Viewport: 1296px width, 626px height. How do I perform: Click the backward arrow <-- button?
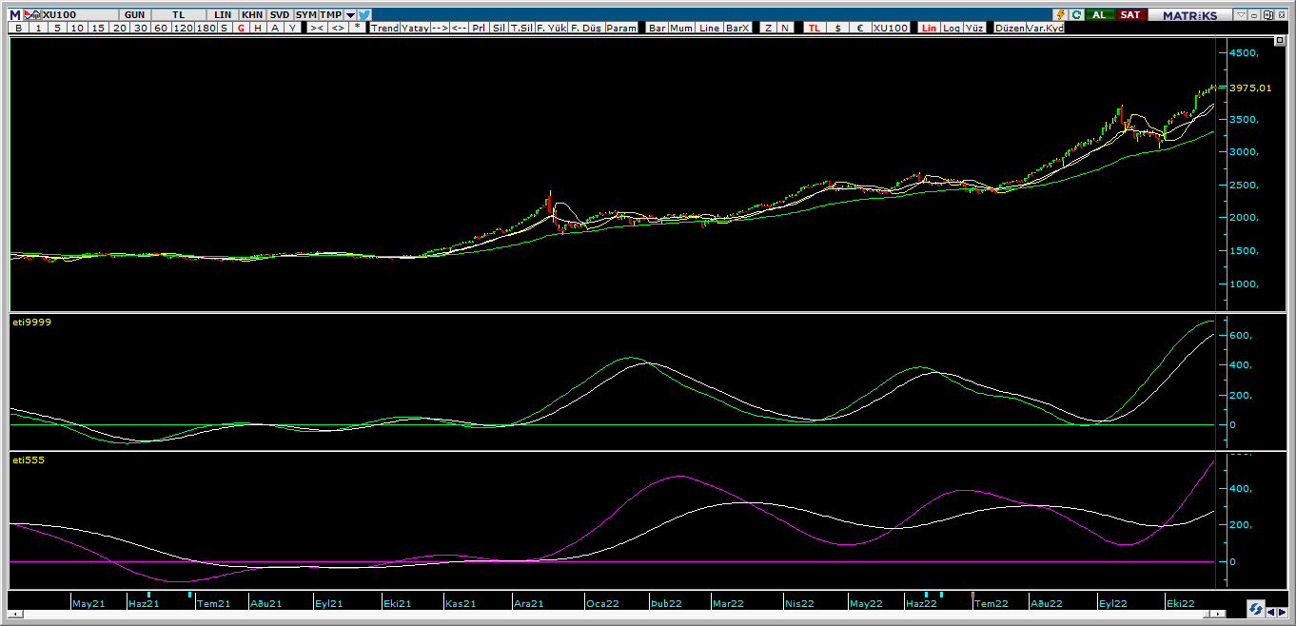pos(459,28)
